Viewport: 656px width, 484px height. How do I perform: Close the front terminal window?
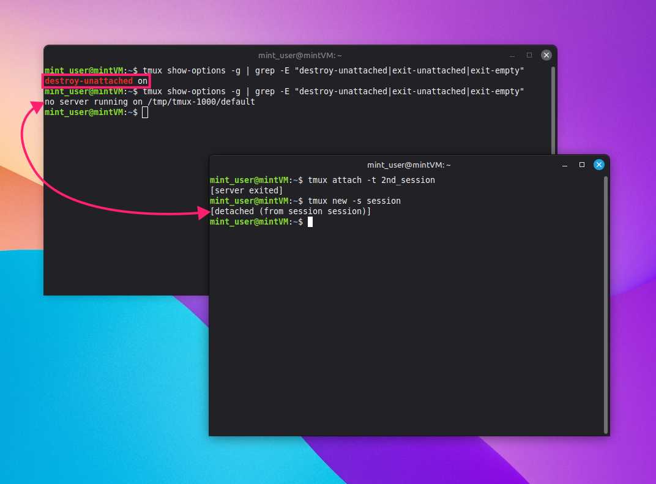point(598,165)
